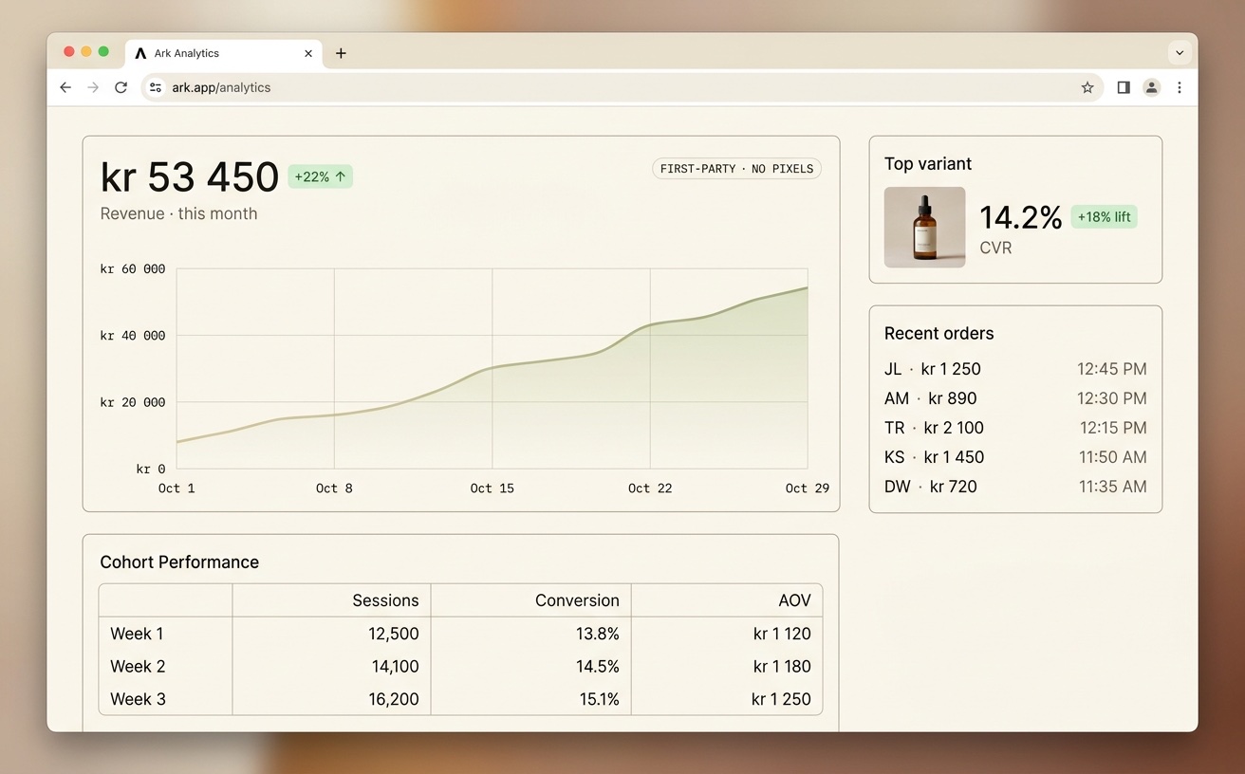The height and width of the screenshot is (774, 1245).
Task: Click the 13.8% conversion cell
Action: (x=598, y=634)
